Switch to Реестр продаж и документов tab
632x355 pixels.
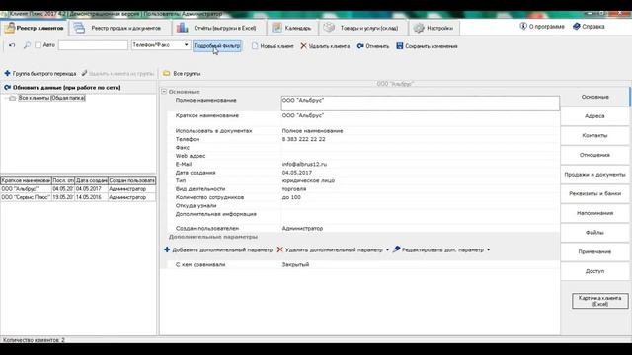(x=119, y=28)
